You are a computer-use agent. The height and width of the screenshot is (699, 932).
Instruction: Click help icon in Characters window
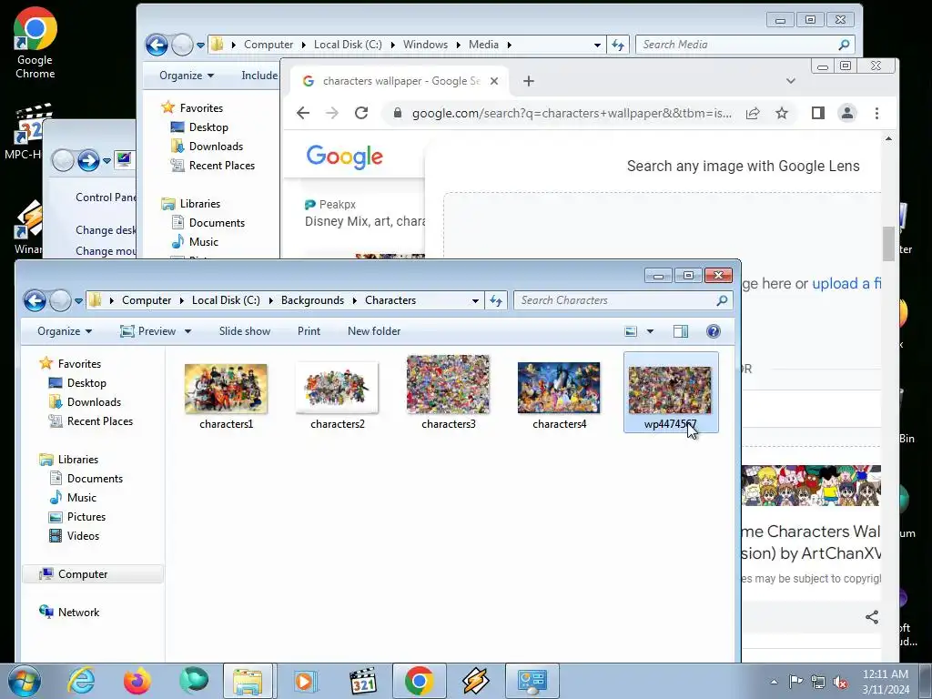[714, 331]
